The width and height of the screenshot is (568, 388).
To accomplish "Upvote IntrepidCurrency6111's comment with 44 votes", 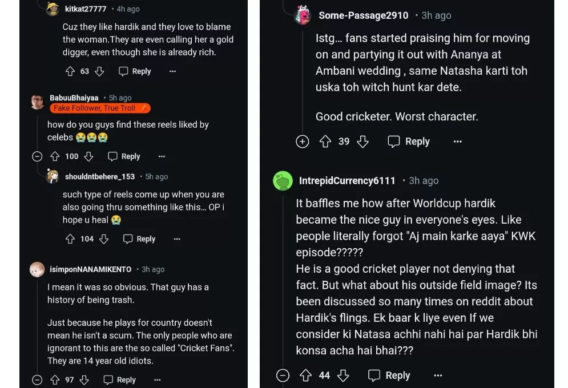I will pyautogui.click(x=305, y=375).
